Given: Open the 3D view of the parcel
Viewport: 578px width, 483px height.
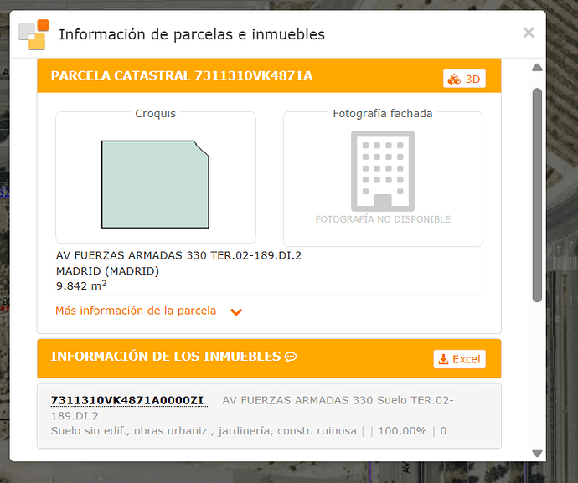Looking at the screenshot, I should pos(464,79).
